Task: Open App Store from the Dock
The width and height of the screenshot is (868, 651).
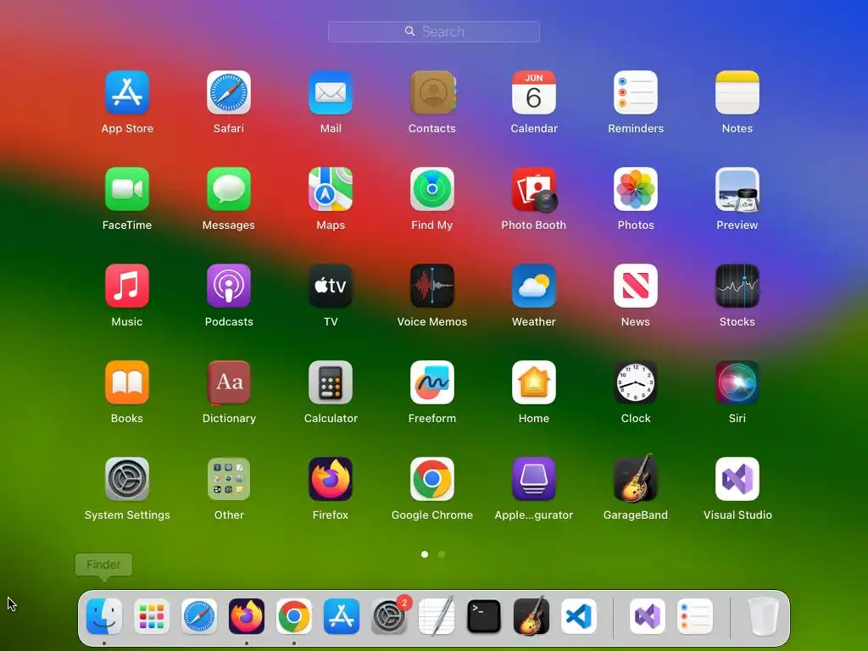Action: point(342,616)
